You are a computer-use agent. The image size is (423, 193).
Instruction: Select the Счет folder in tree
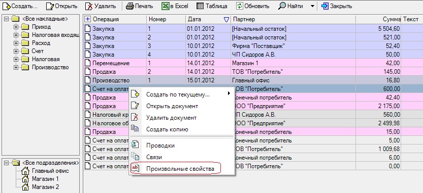click(38, 51)
